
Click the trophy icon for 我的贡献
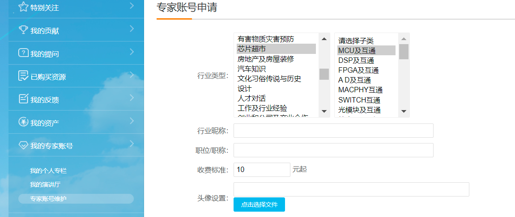(23, 30)
